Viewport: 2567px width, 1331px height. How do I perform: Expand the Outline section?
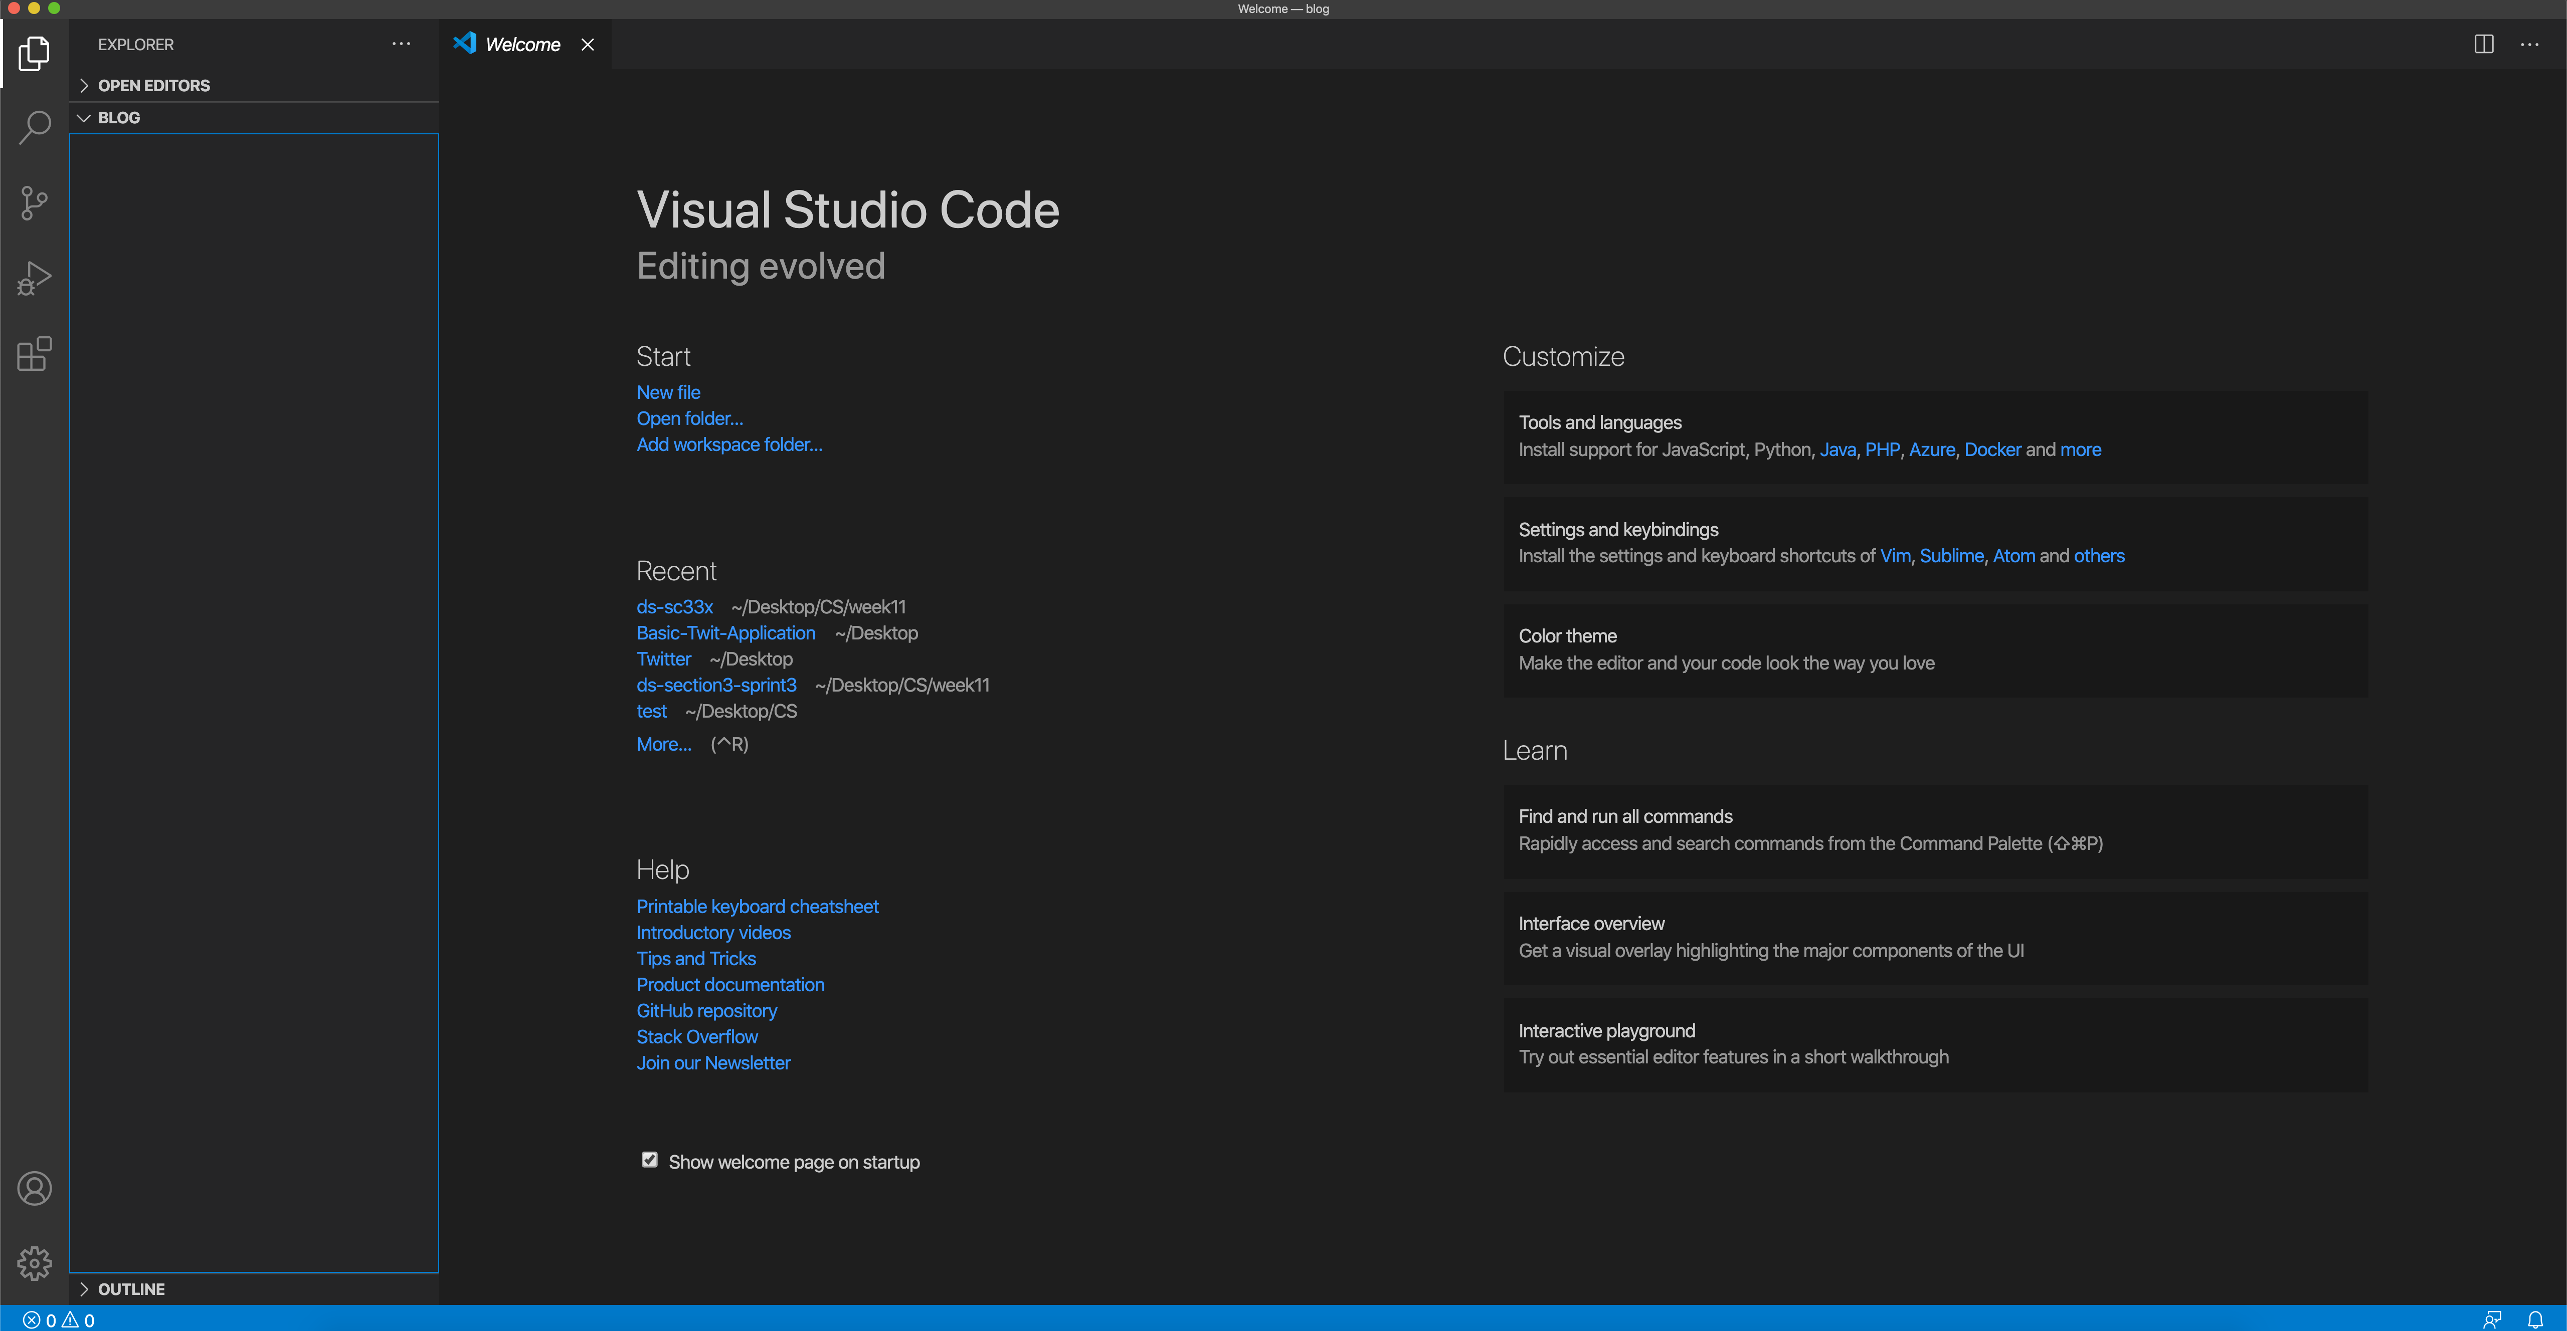(254, 1289)
